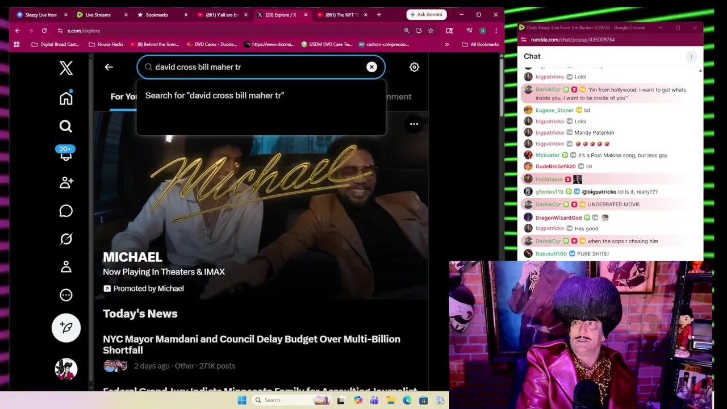Open Chrome apps grid icon in bookmarks bar

pos(17,44)
